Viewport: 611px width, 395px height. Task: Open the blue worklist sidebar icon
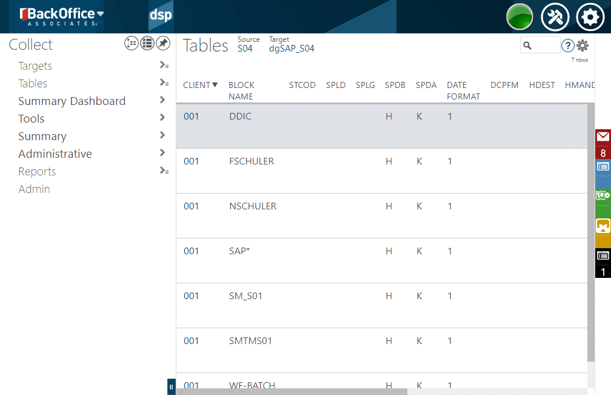click(603, 166)
